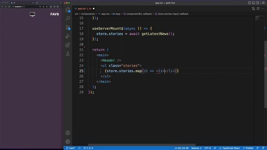This screenshot has height=150, width=267.
Task: Click the return keyword on line 21
Action: [98, 50]
